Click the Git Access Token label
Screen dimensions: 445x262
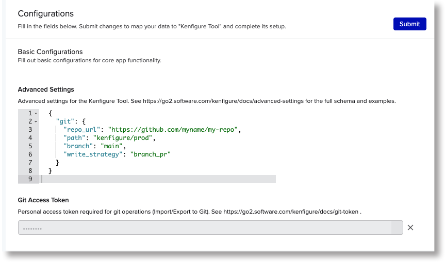[43, 200]
